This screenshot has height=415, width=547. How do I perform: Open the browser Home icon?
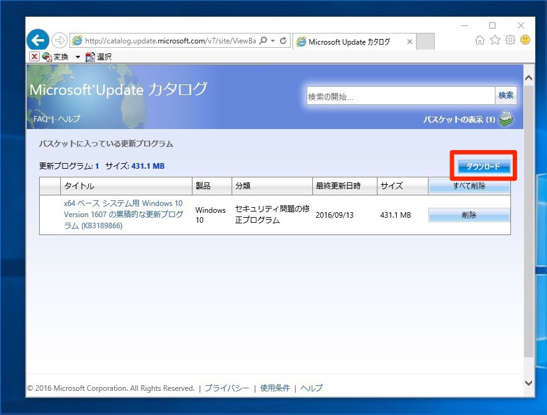point(480,40)
